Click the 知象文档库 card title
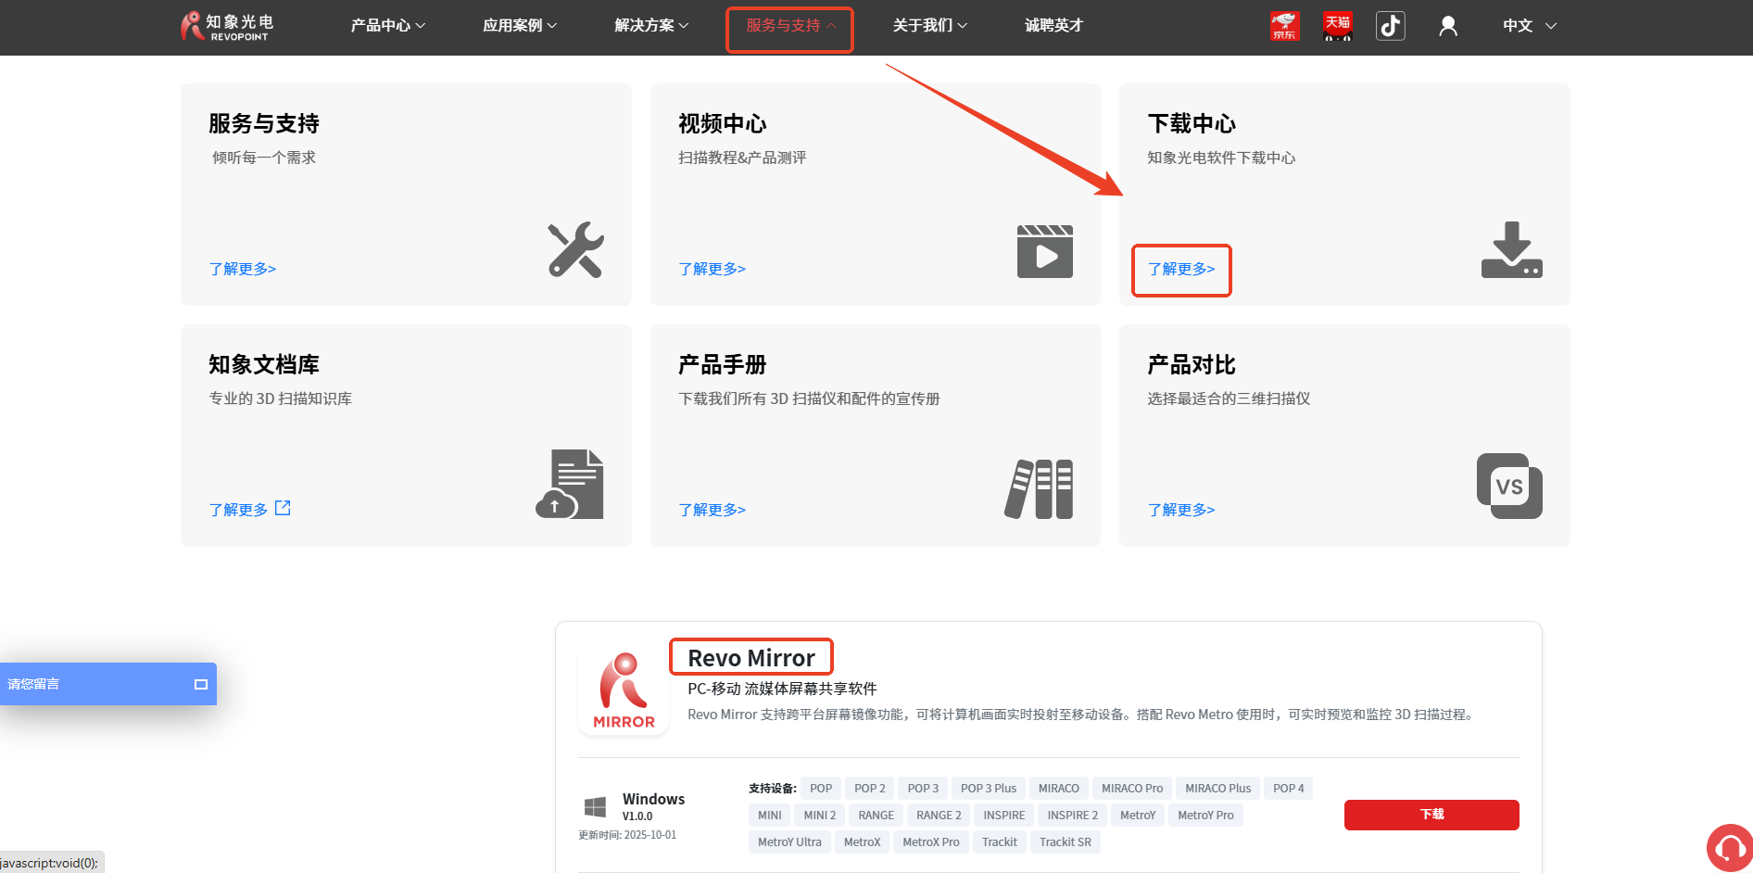 pos(264,364)
